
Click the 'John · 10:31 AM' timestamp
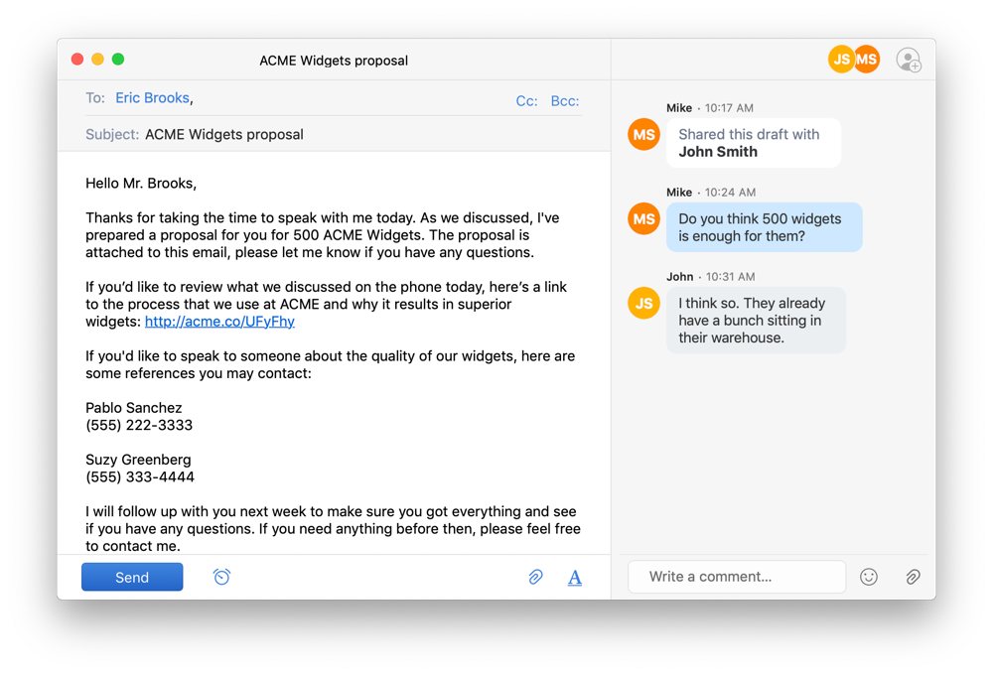tap(711, 277)
